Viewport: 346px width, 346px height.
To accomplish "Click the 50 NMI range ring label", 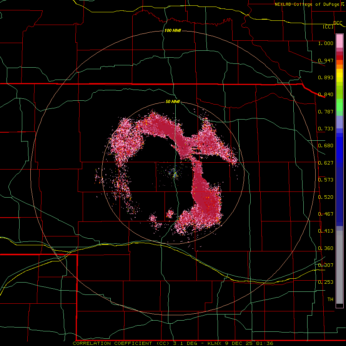I will point(173,102).
